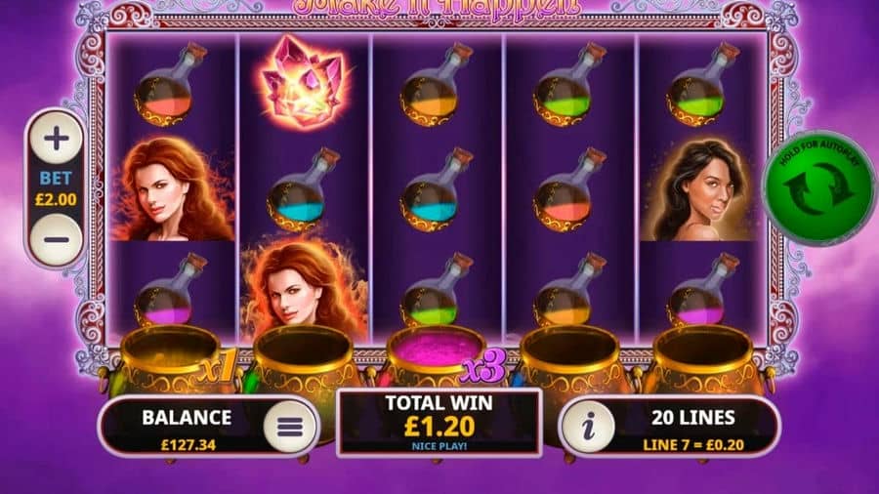The width and height of the screenshot is (879, 494).
Task: Open the info paytable button
Action: pos(588,427)
